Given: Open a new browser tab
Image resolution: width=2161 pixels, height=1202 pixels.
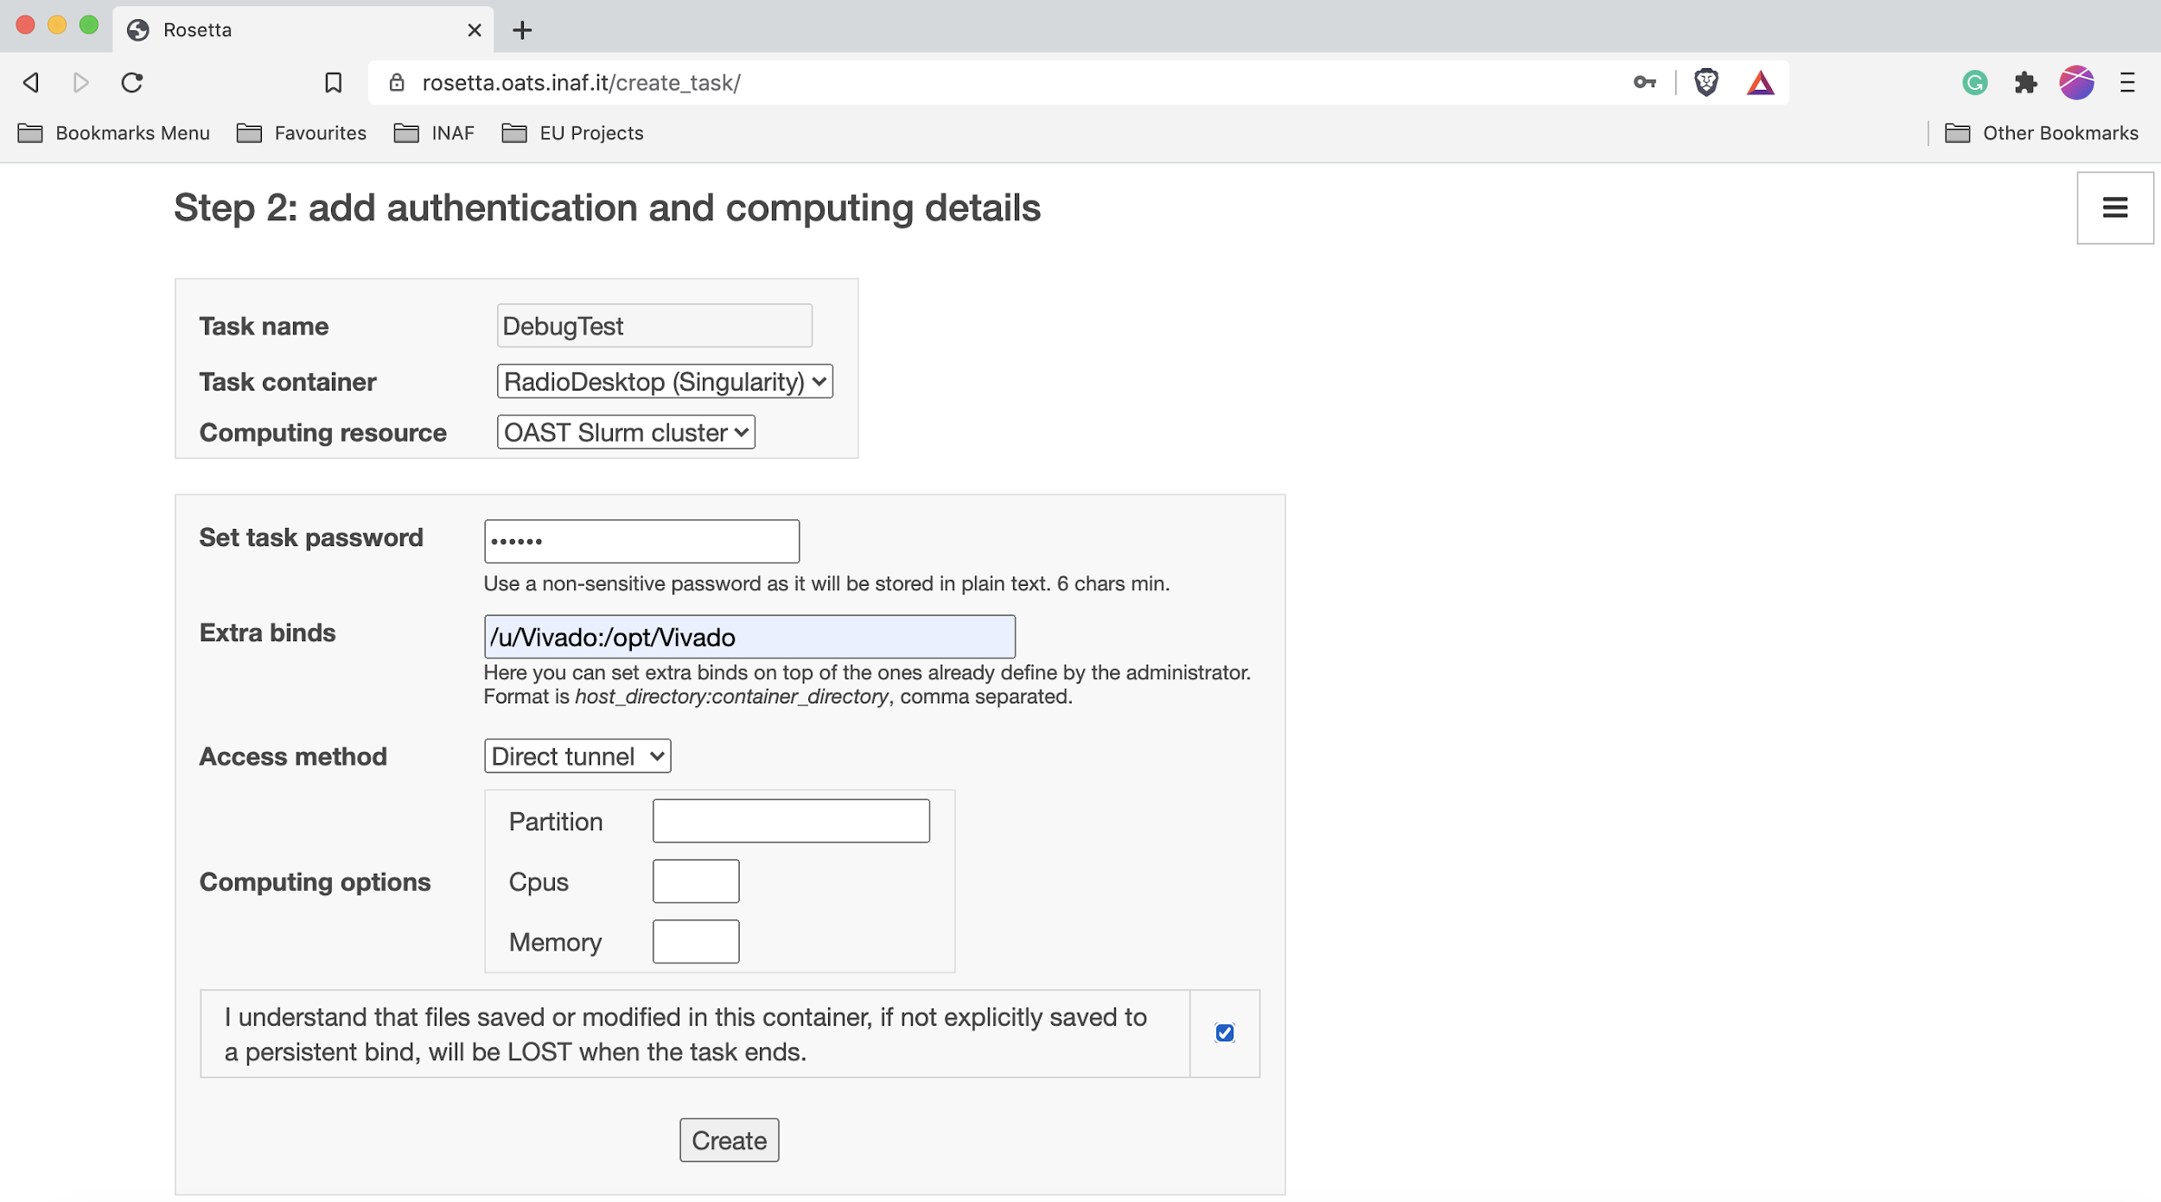Looking at the screenshot, I should [522, 30].
